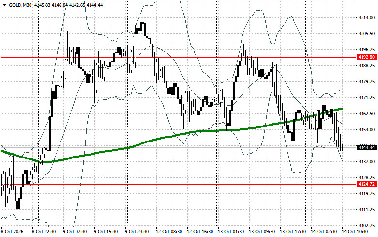Click the 4171.25 price scale value

(x=366, y=98)
